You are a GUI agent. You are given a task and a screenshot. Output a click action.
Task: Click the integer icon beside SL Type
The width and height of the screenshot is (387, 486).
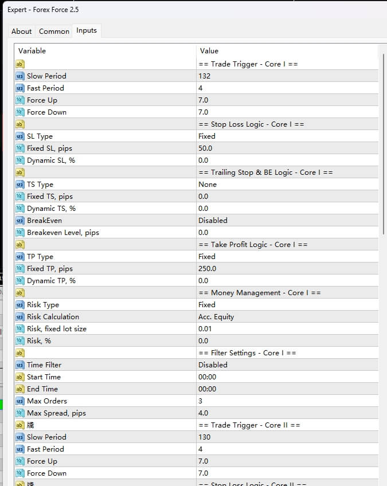(19, 136)
